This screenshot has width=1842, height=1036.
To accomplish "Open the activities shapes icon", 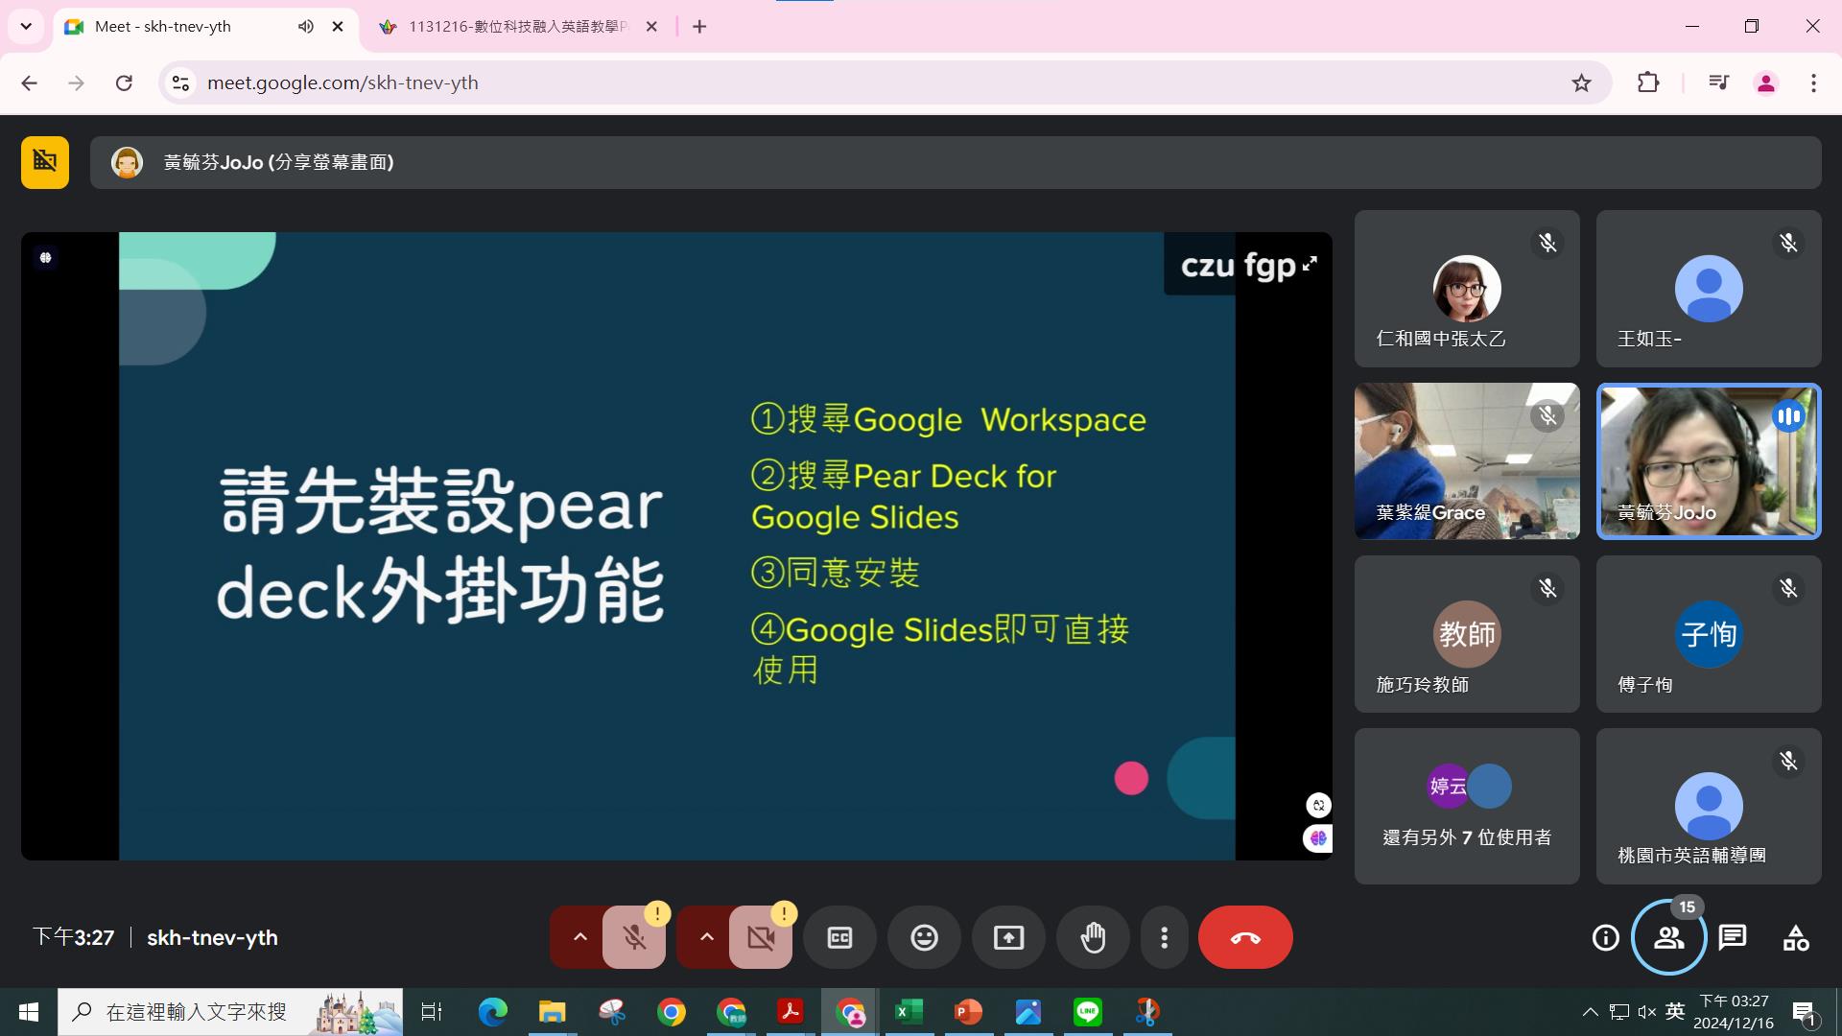I will point(1795,938).
